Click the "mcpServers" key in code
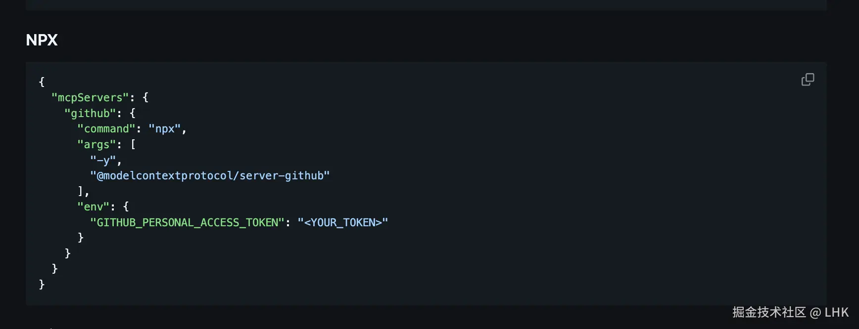Screen dimensions: 859x329 tap(90, 98)
